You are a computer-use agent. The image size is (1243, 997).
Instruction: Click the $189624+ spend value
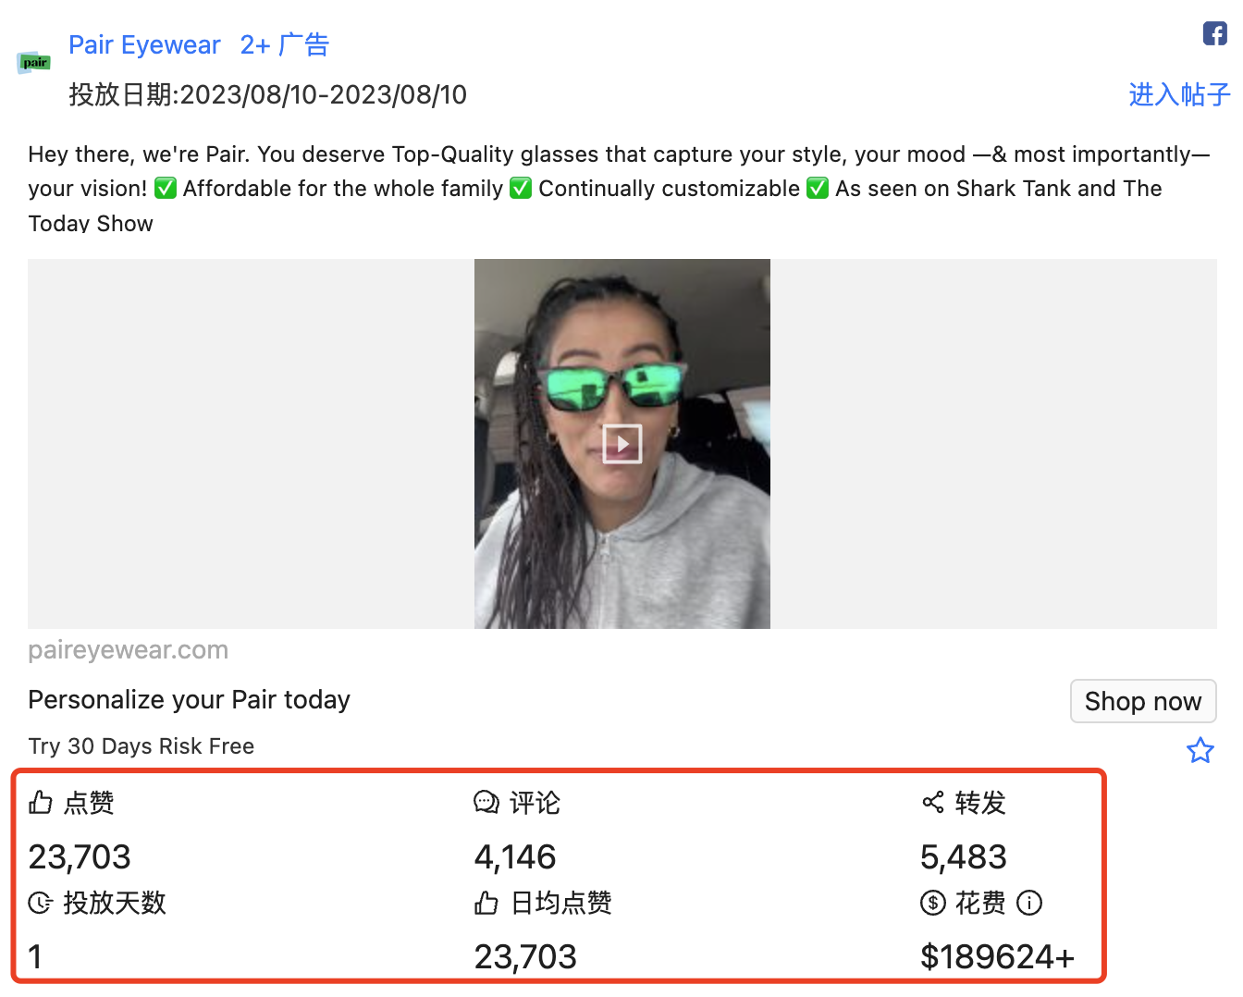[x=997, y=956]
